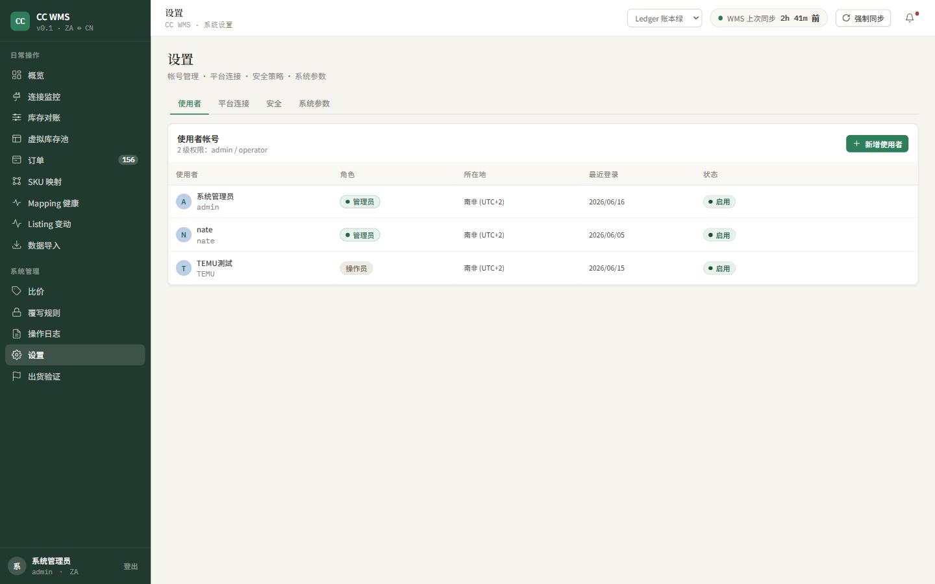Click the 订单 orders icon
This screenshot has height=584, width=935.
coord(17,160)
